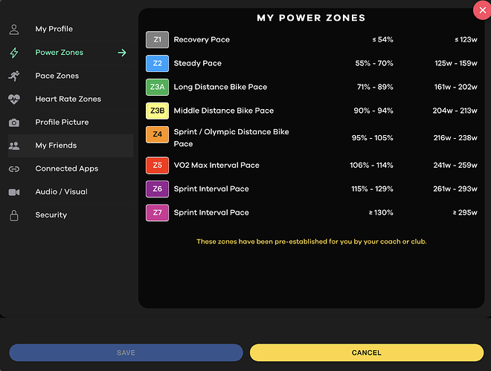The width and height of the screenshot is (491, 371).
Task: Click the My Profile person icon
Action: (14, 30)
